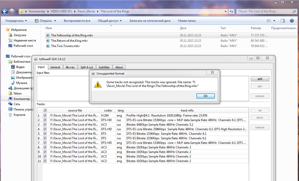Click the Имя column header
The height and width of the screenshot is (181, 299).
[49, 28]
